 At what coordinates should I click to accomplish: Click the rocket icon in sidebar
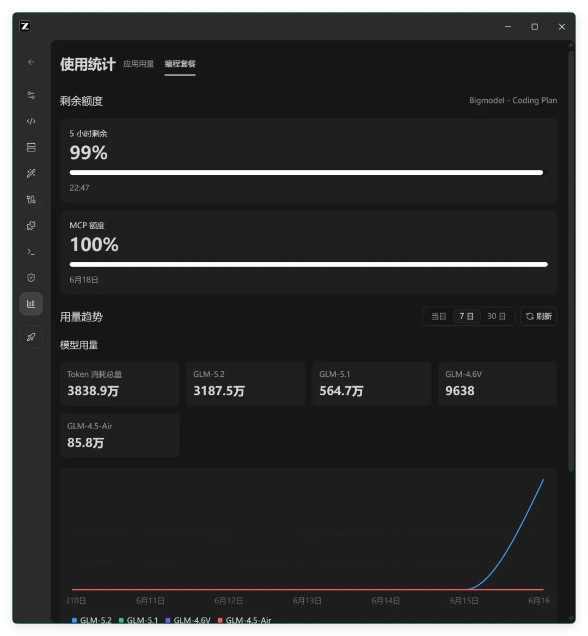(31, 337)
